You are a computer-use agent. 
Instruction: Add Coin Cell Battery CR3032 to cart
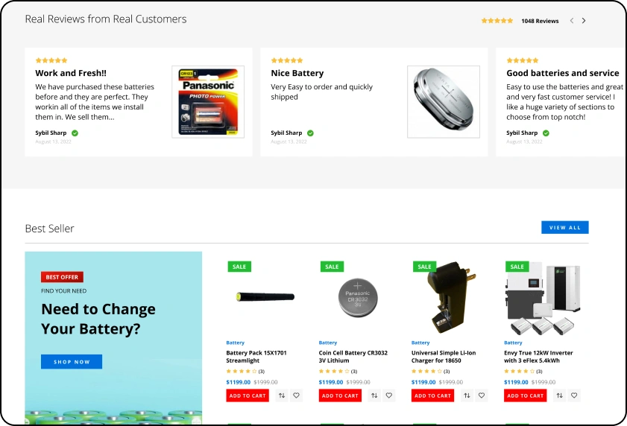click(x=340, y=395)
